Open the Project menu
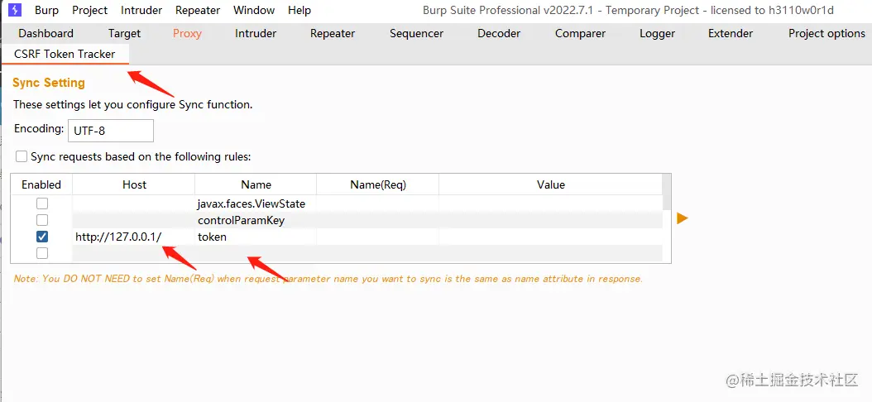 [90, 10]
